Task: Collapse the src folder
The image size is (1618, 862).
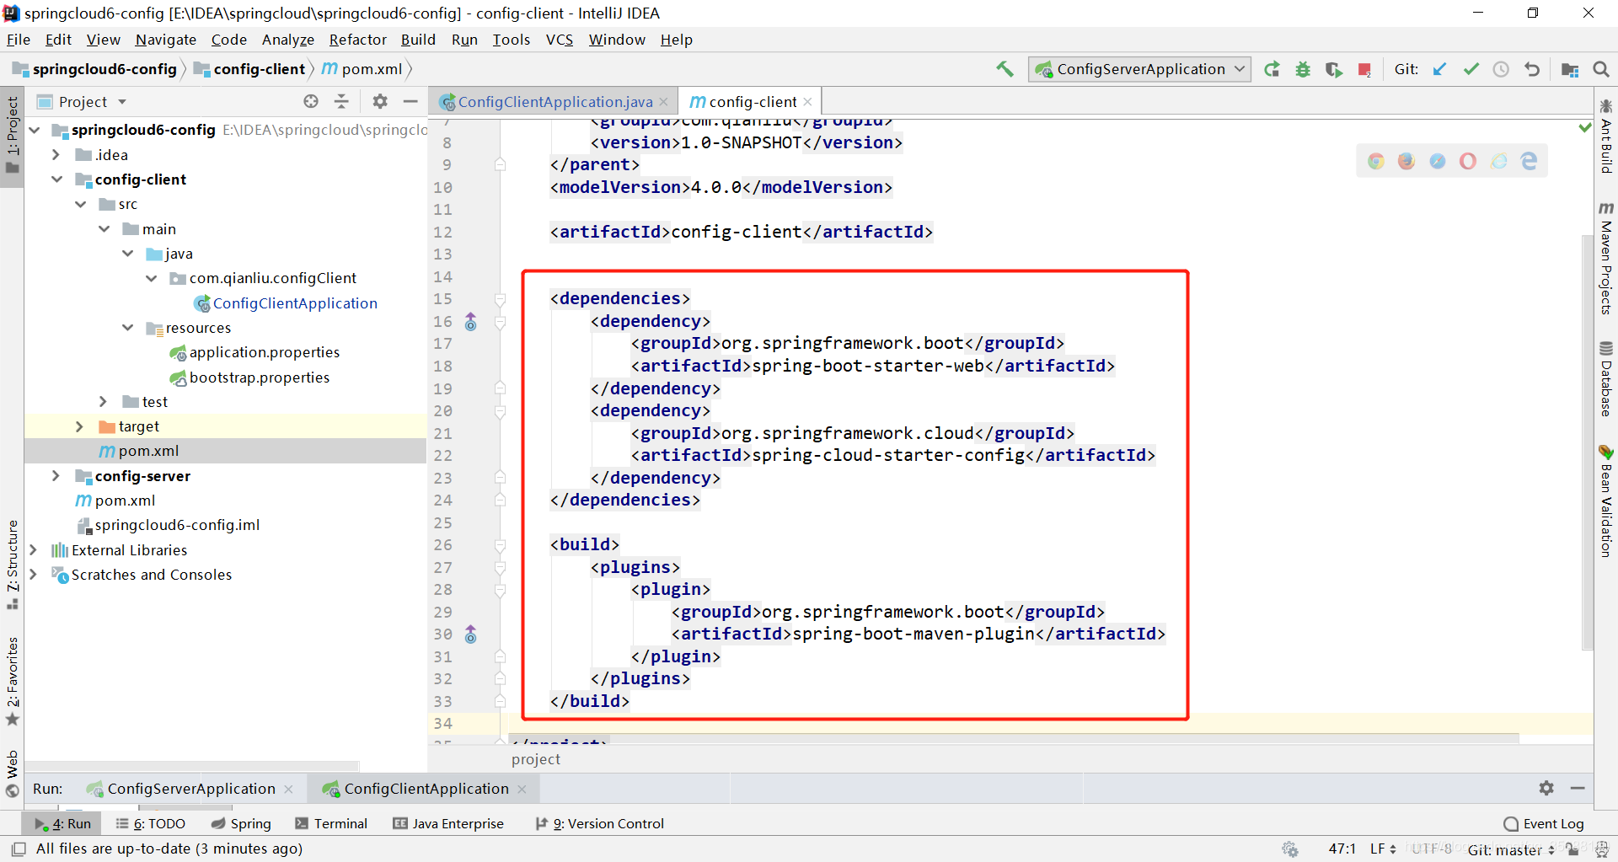Action: (81, 204)
